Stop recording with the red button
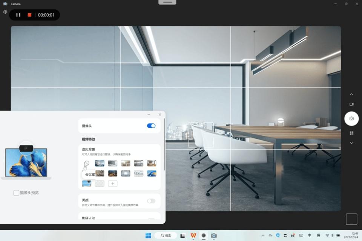Image resolution: width=362 pixels, height=241 pixels. 29,15
